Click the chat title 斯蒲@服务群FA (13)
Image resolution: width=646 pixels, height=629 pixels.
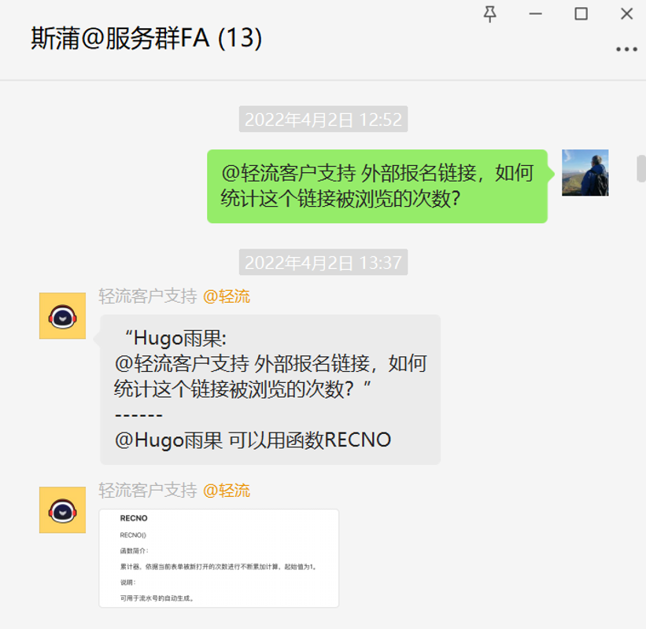(146, 38)
